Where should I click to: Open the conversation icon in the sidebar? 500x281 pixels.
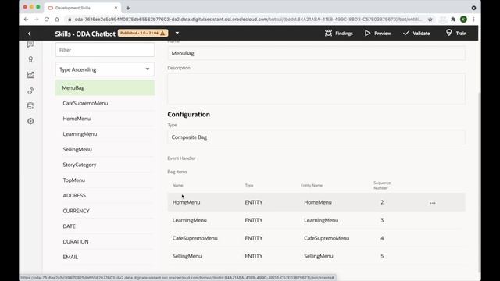point(30,44)
